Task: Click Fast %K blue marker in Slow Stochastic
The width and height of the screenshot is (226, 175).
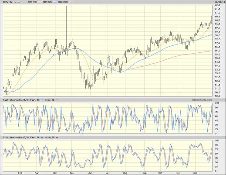Action: point(42,137)
